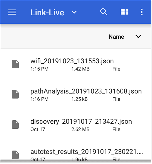This screenshot has width=152, height=164.
Task: Open wifi_20191023_131553.json file
Action: click(72, 61)
